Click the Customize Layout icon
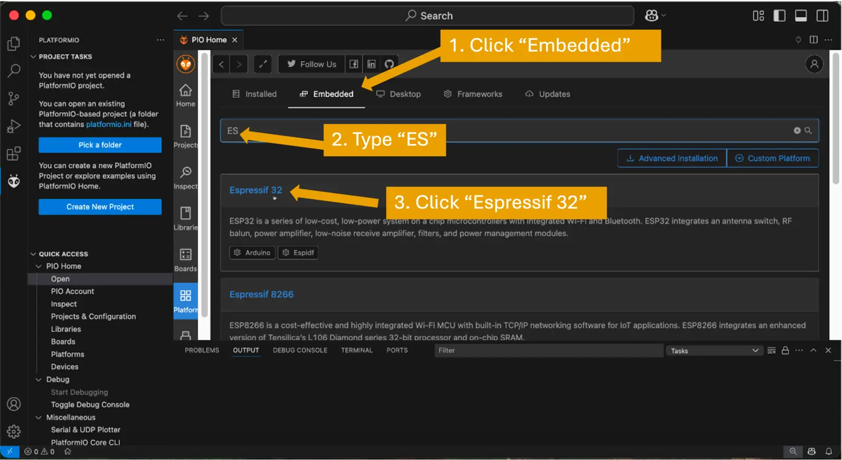 click(x=758, y=16)
